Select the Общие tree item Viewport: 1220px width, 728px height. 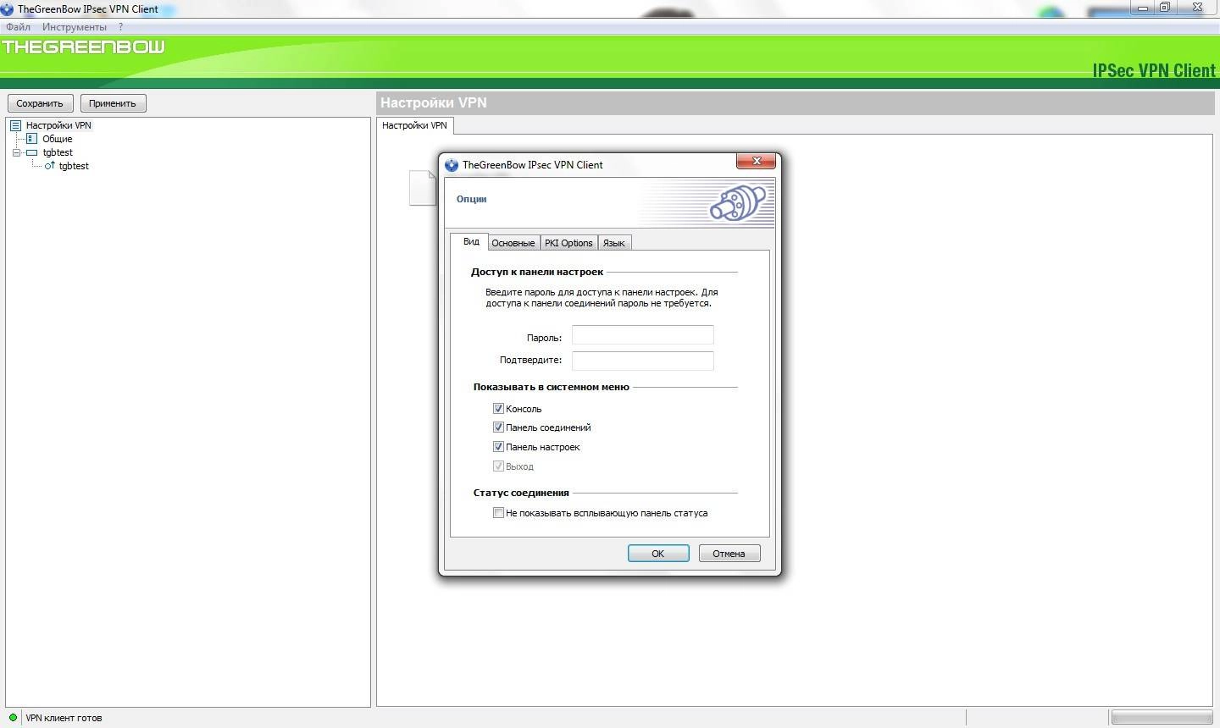pyautogui.click(x=58, y=139)
